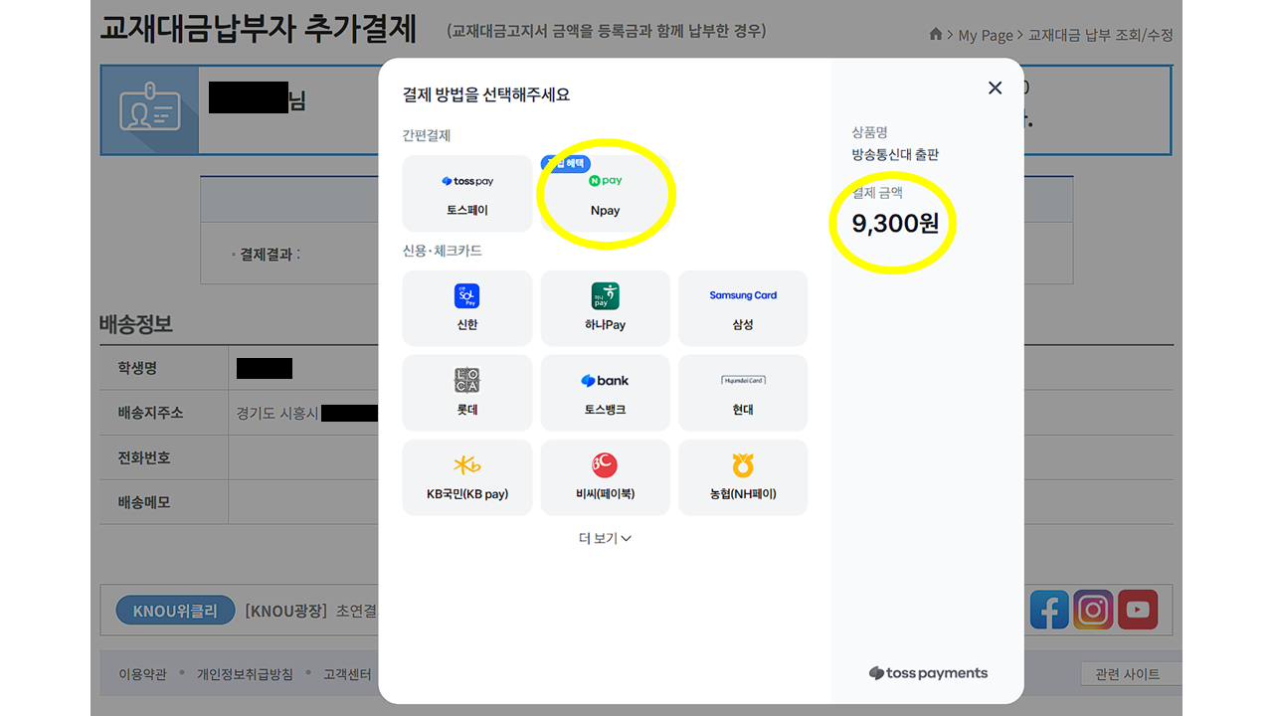
Task: Click the 방송통신대 출판 product name
Action: click(895, 155)
